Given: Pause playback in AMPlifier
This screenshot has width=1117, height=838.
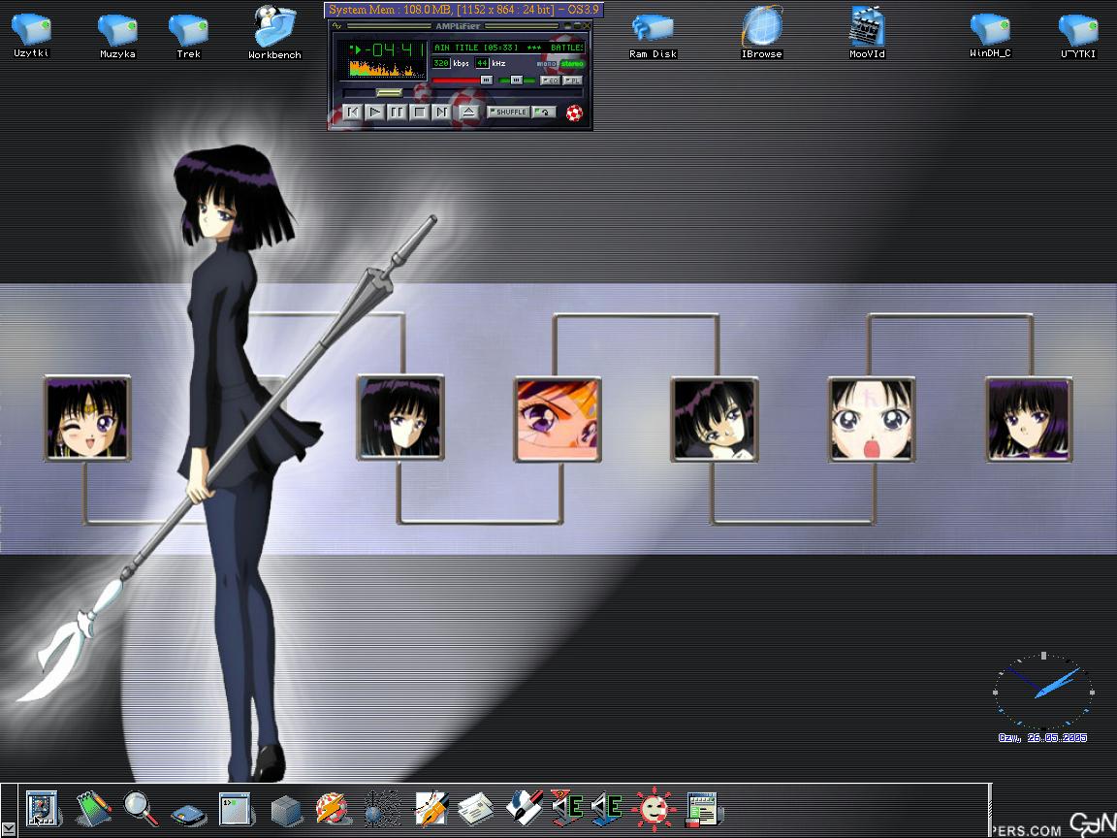Looking at the screenshot, I should 397,112.
